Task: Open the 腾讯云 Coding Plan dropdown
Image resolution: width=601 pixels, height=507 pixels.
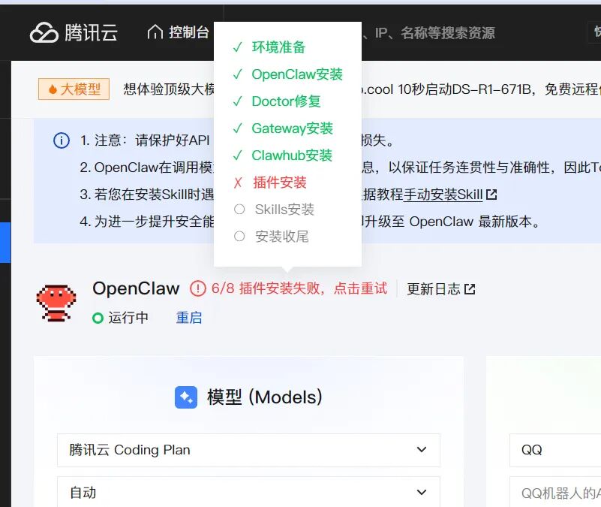Action: pos(248,450)
